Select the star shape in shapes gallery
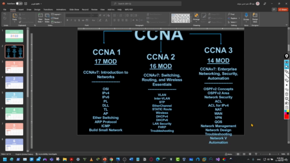The width and height of the screenshot is (290, 163). [188, 21]
